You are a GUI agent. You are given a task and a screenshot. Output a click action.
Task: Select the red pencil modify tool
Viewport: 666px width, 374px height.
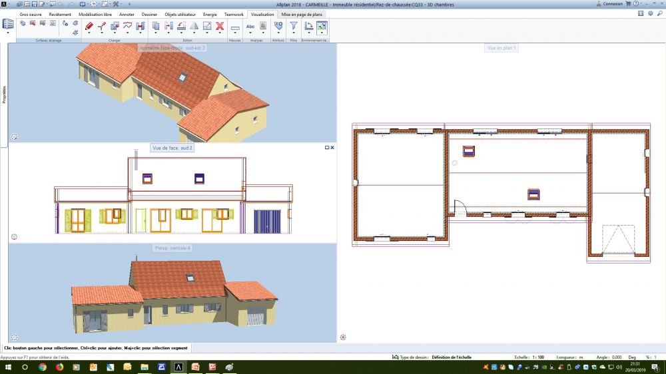point(89,26)
